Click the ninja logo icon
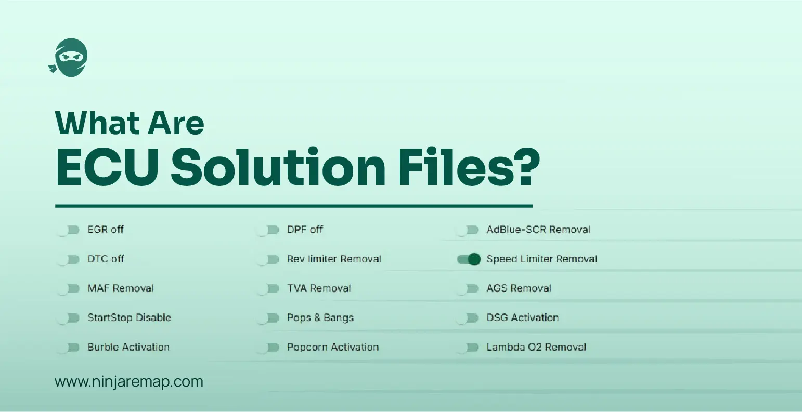The image size is (802, 412). coord(69,56)
